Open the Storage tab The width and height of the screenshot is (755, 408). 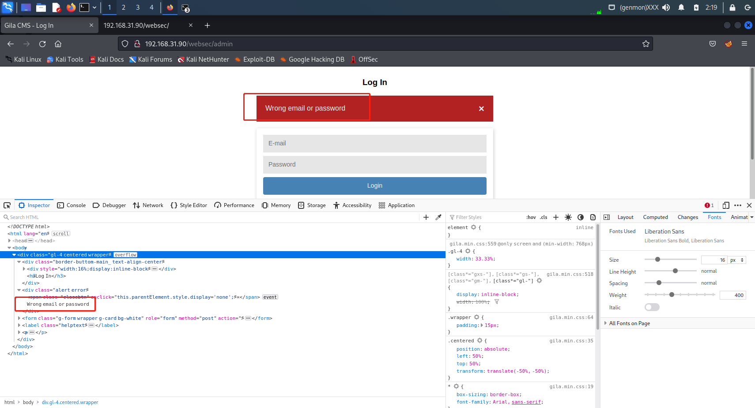click(x=312, y=205)
